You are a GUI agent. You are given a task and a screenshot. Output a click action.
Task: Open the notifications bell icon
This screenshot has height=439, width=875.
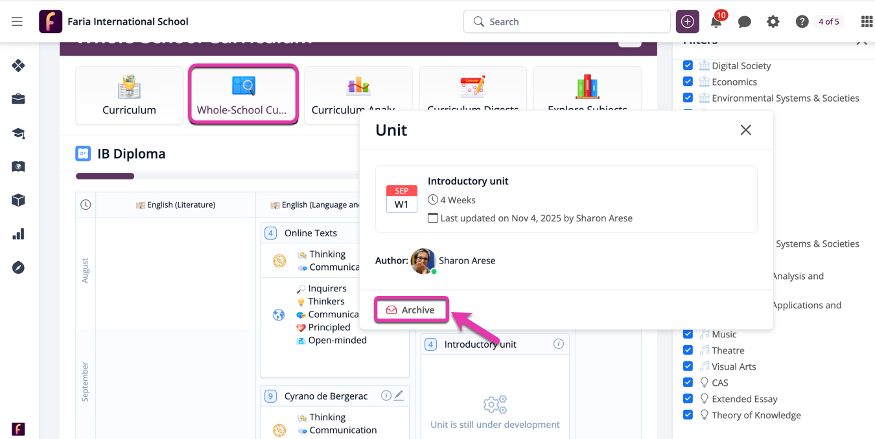(x=716, y=21)
